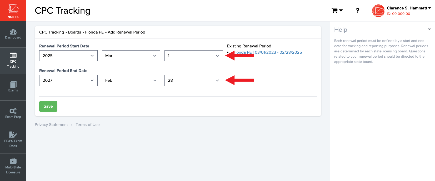435x181 pixels.
Task: Click the Existing Renewal Period heading
Action: click(249, 46)
